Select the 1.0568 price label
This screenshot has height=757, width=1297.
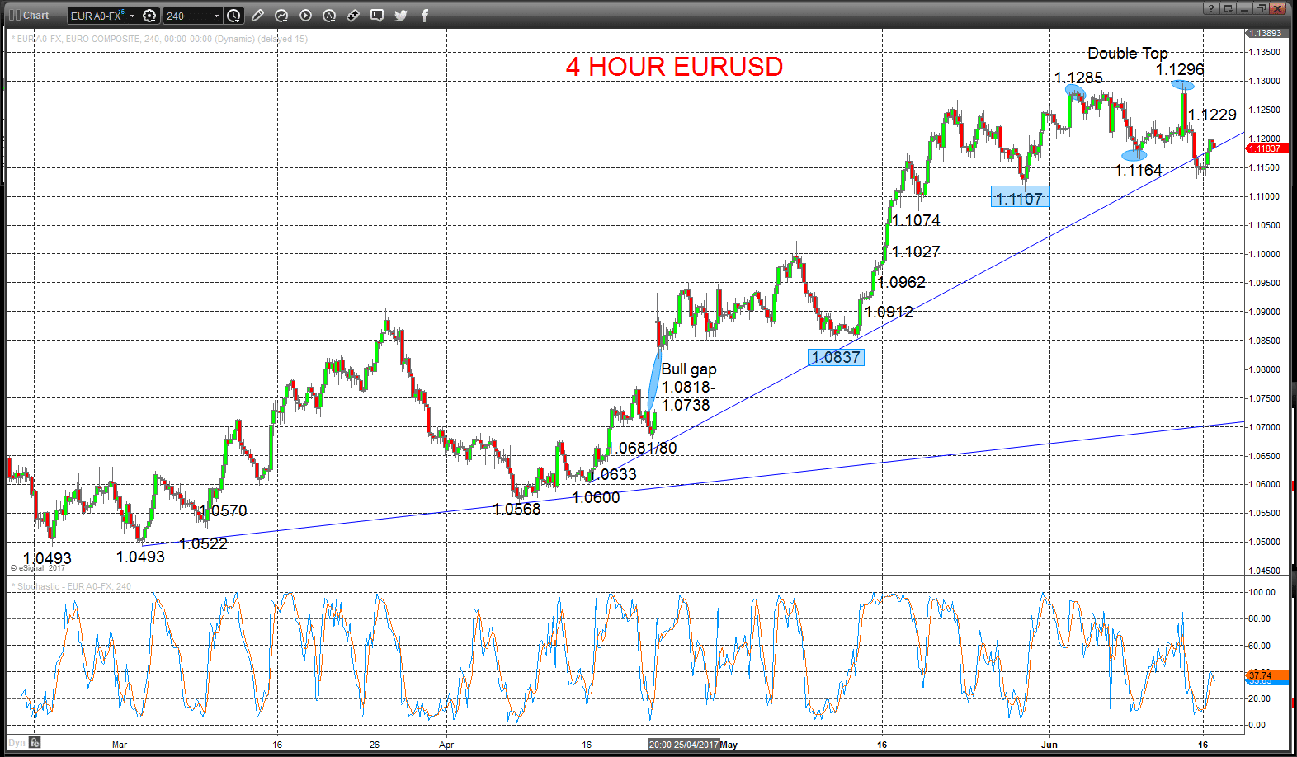[x=516, y=509]
